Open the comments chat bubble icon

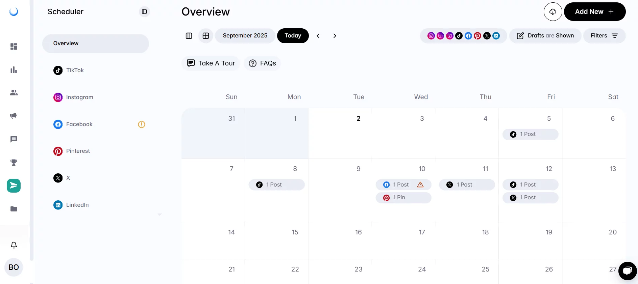[x=14, y=139]
